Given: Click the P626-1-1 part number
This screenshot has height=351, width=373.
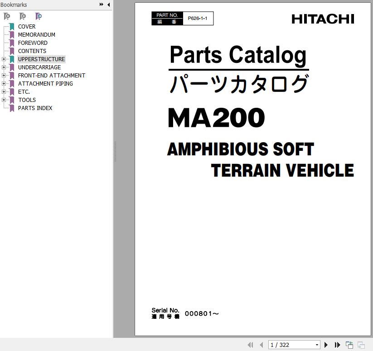Looking at the screenshot, I should point(198,18).
